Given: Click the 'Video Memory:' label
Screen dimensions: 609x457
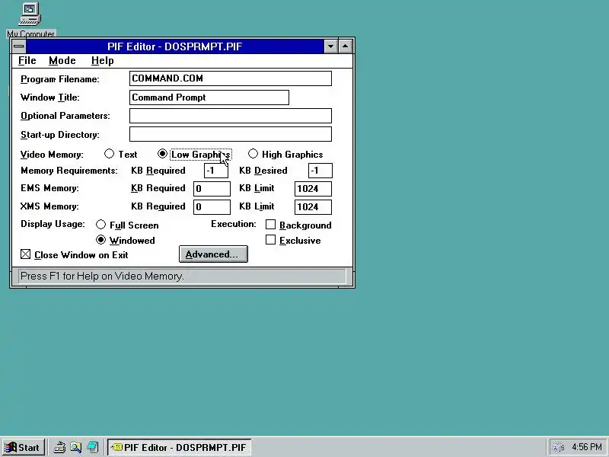Looking at the screenshot, I should pos(52,155).
